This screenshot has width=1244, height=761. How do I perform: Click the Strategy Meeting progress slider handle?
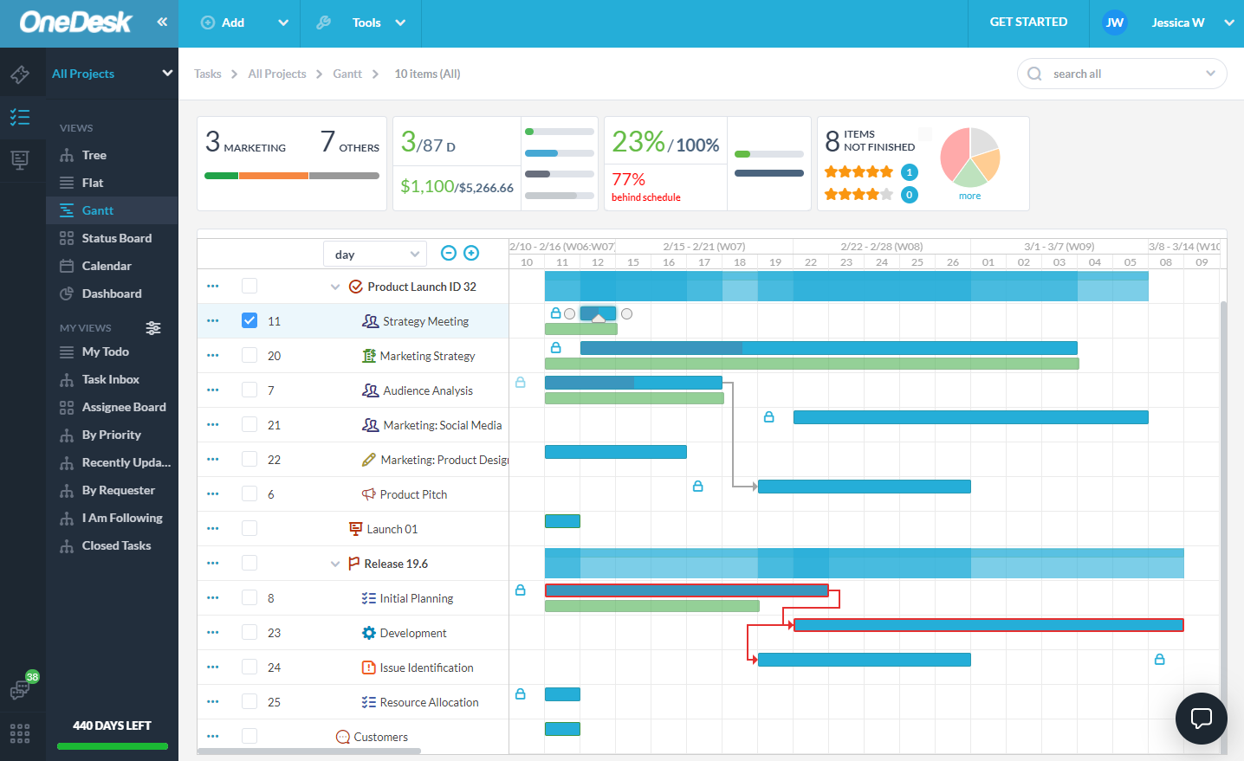[x=598, y=319]
